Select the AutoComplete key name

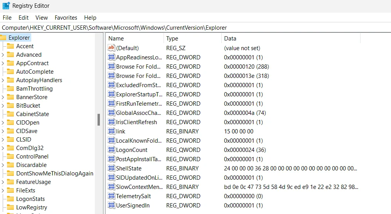(x=35, y=72)
